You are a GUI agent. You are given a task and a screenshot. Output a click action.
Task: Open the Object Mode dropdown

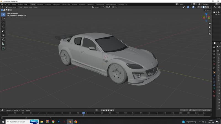click(12, 7)
